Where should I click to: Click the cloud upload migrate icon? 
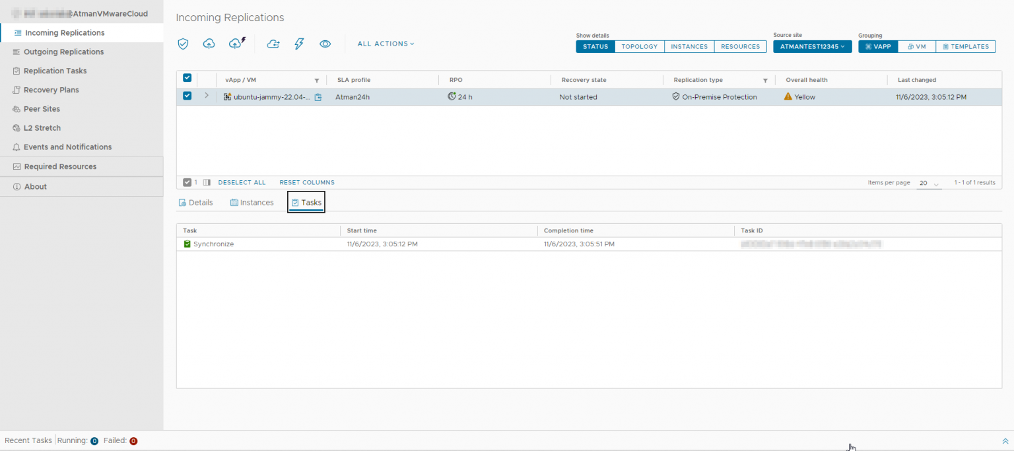pos(209,44)
